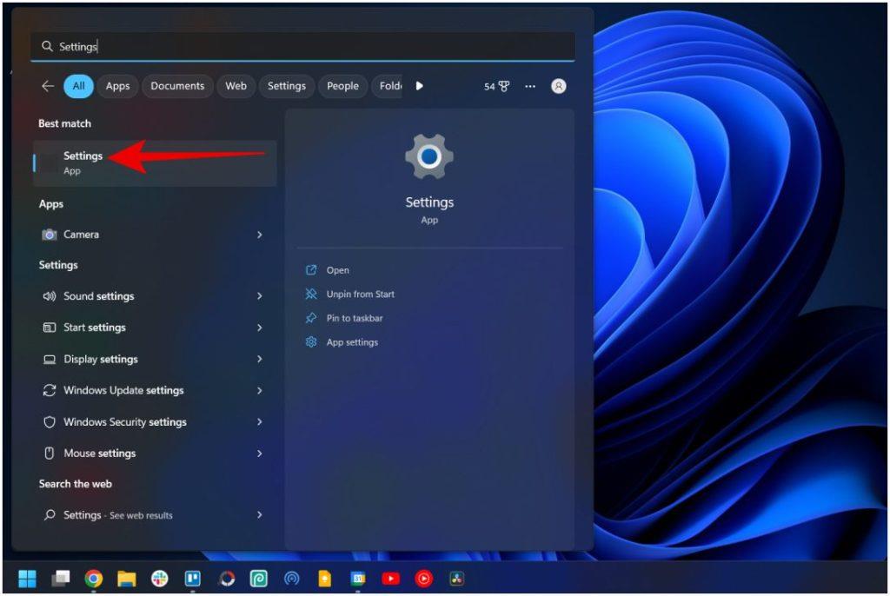890x596 pixels.
Task: Open File Explorer from taskbar
Action: (127, 579)
